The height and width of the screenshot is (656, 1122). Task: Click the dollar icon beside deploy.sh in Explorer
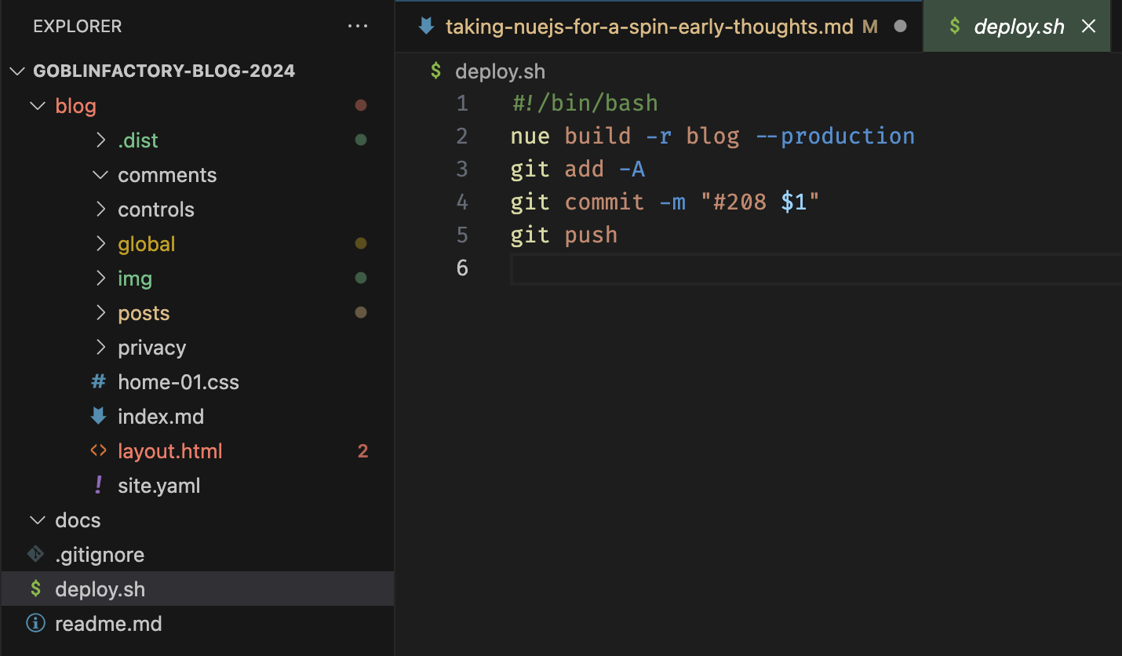click(35, 589)
